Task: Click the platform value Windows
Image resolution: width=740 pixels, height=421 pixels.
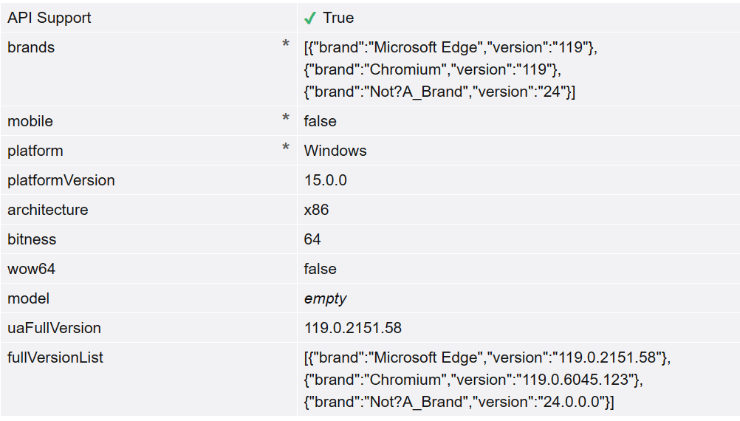Action: (335, 151)
